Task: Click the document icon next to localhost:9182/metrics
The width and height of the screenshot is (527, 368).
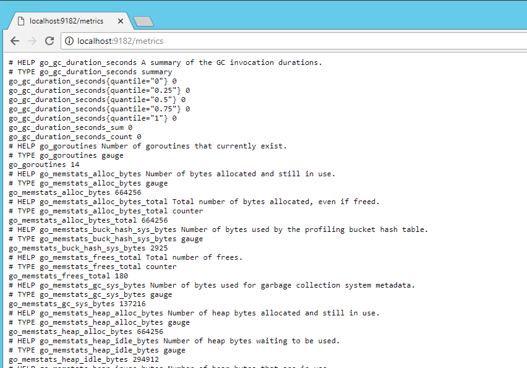Action: point(22,20)
